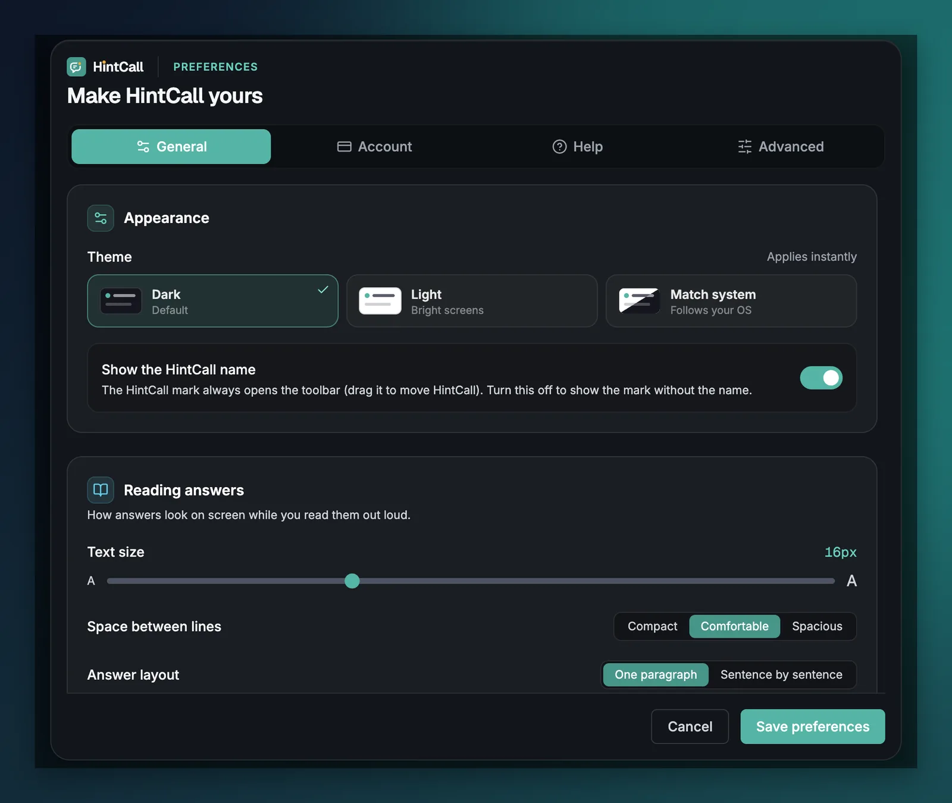Click the large A text-size icon
Image resolution: width=952 pixels, height=803 pixels.
pos(851,581)
